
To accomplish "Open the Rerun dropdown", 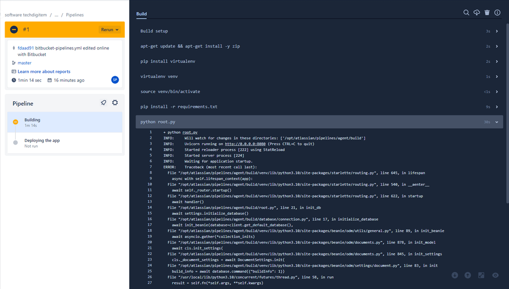I will click(110, 30).
